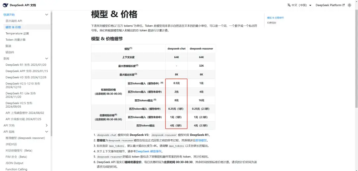The height and width of the screenshot is (171, 358).
Task: Click the 0.25元（5折）cell
Action: 176,109
